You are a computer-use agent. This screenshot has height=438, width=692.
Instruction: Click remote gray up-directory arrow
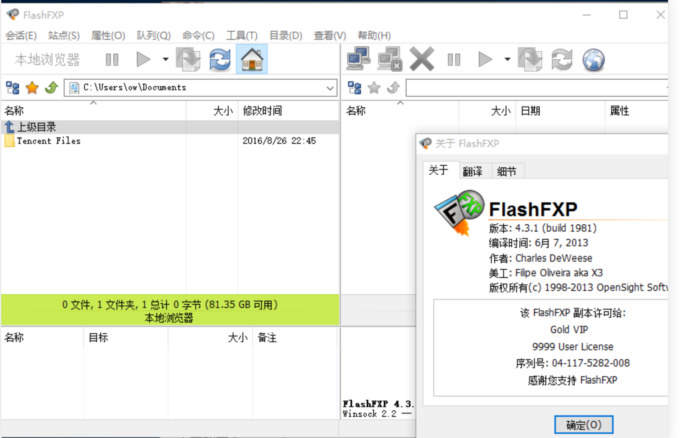[393, 87]
